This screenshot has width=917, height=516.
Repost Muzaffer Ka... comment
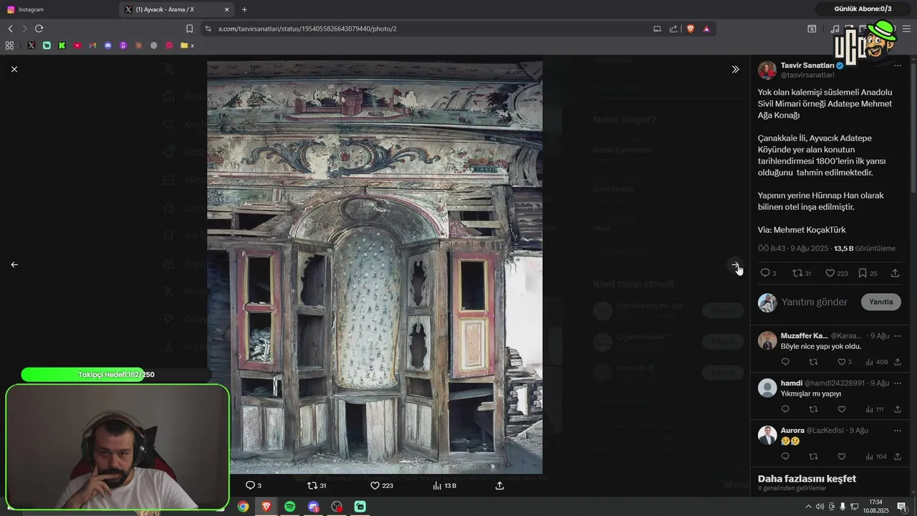coord(813,362)
